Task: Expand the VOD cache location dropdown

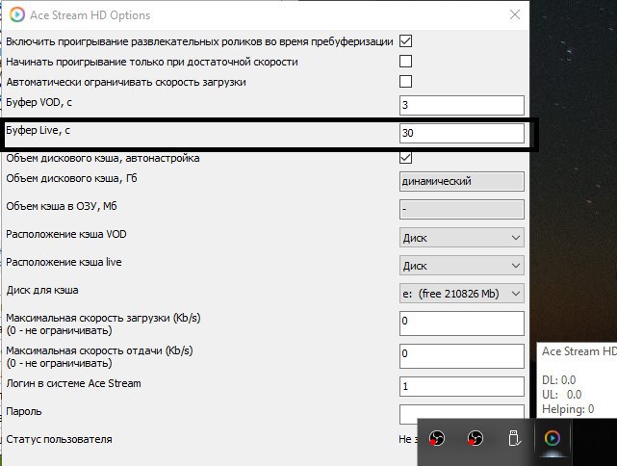Action: click(x=462, y=238)
